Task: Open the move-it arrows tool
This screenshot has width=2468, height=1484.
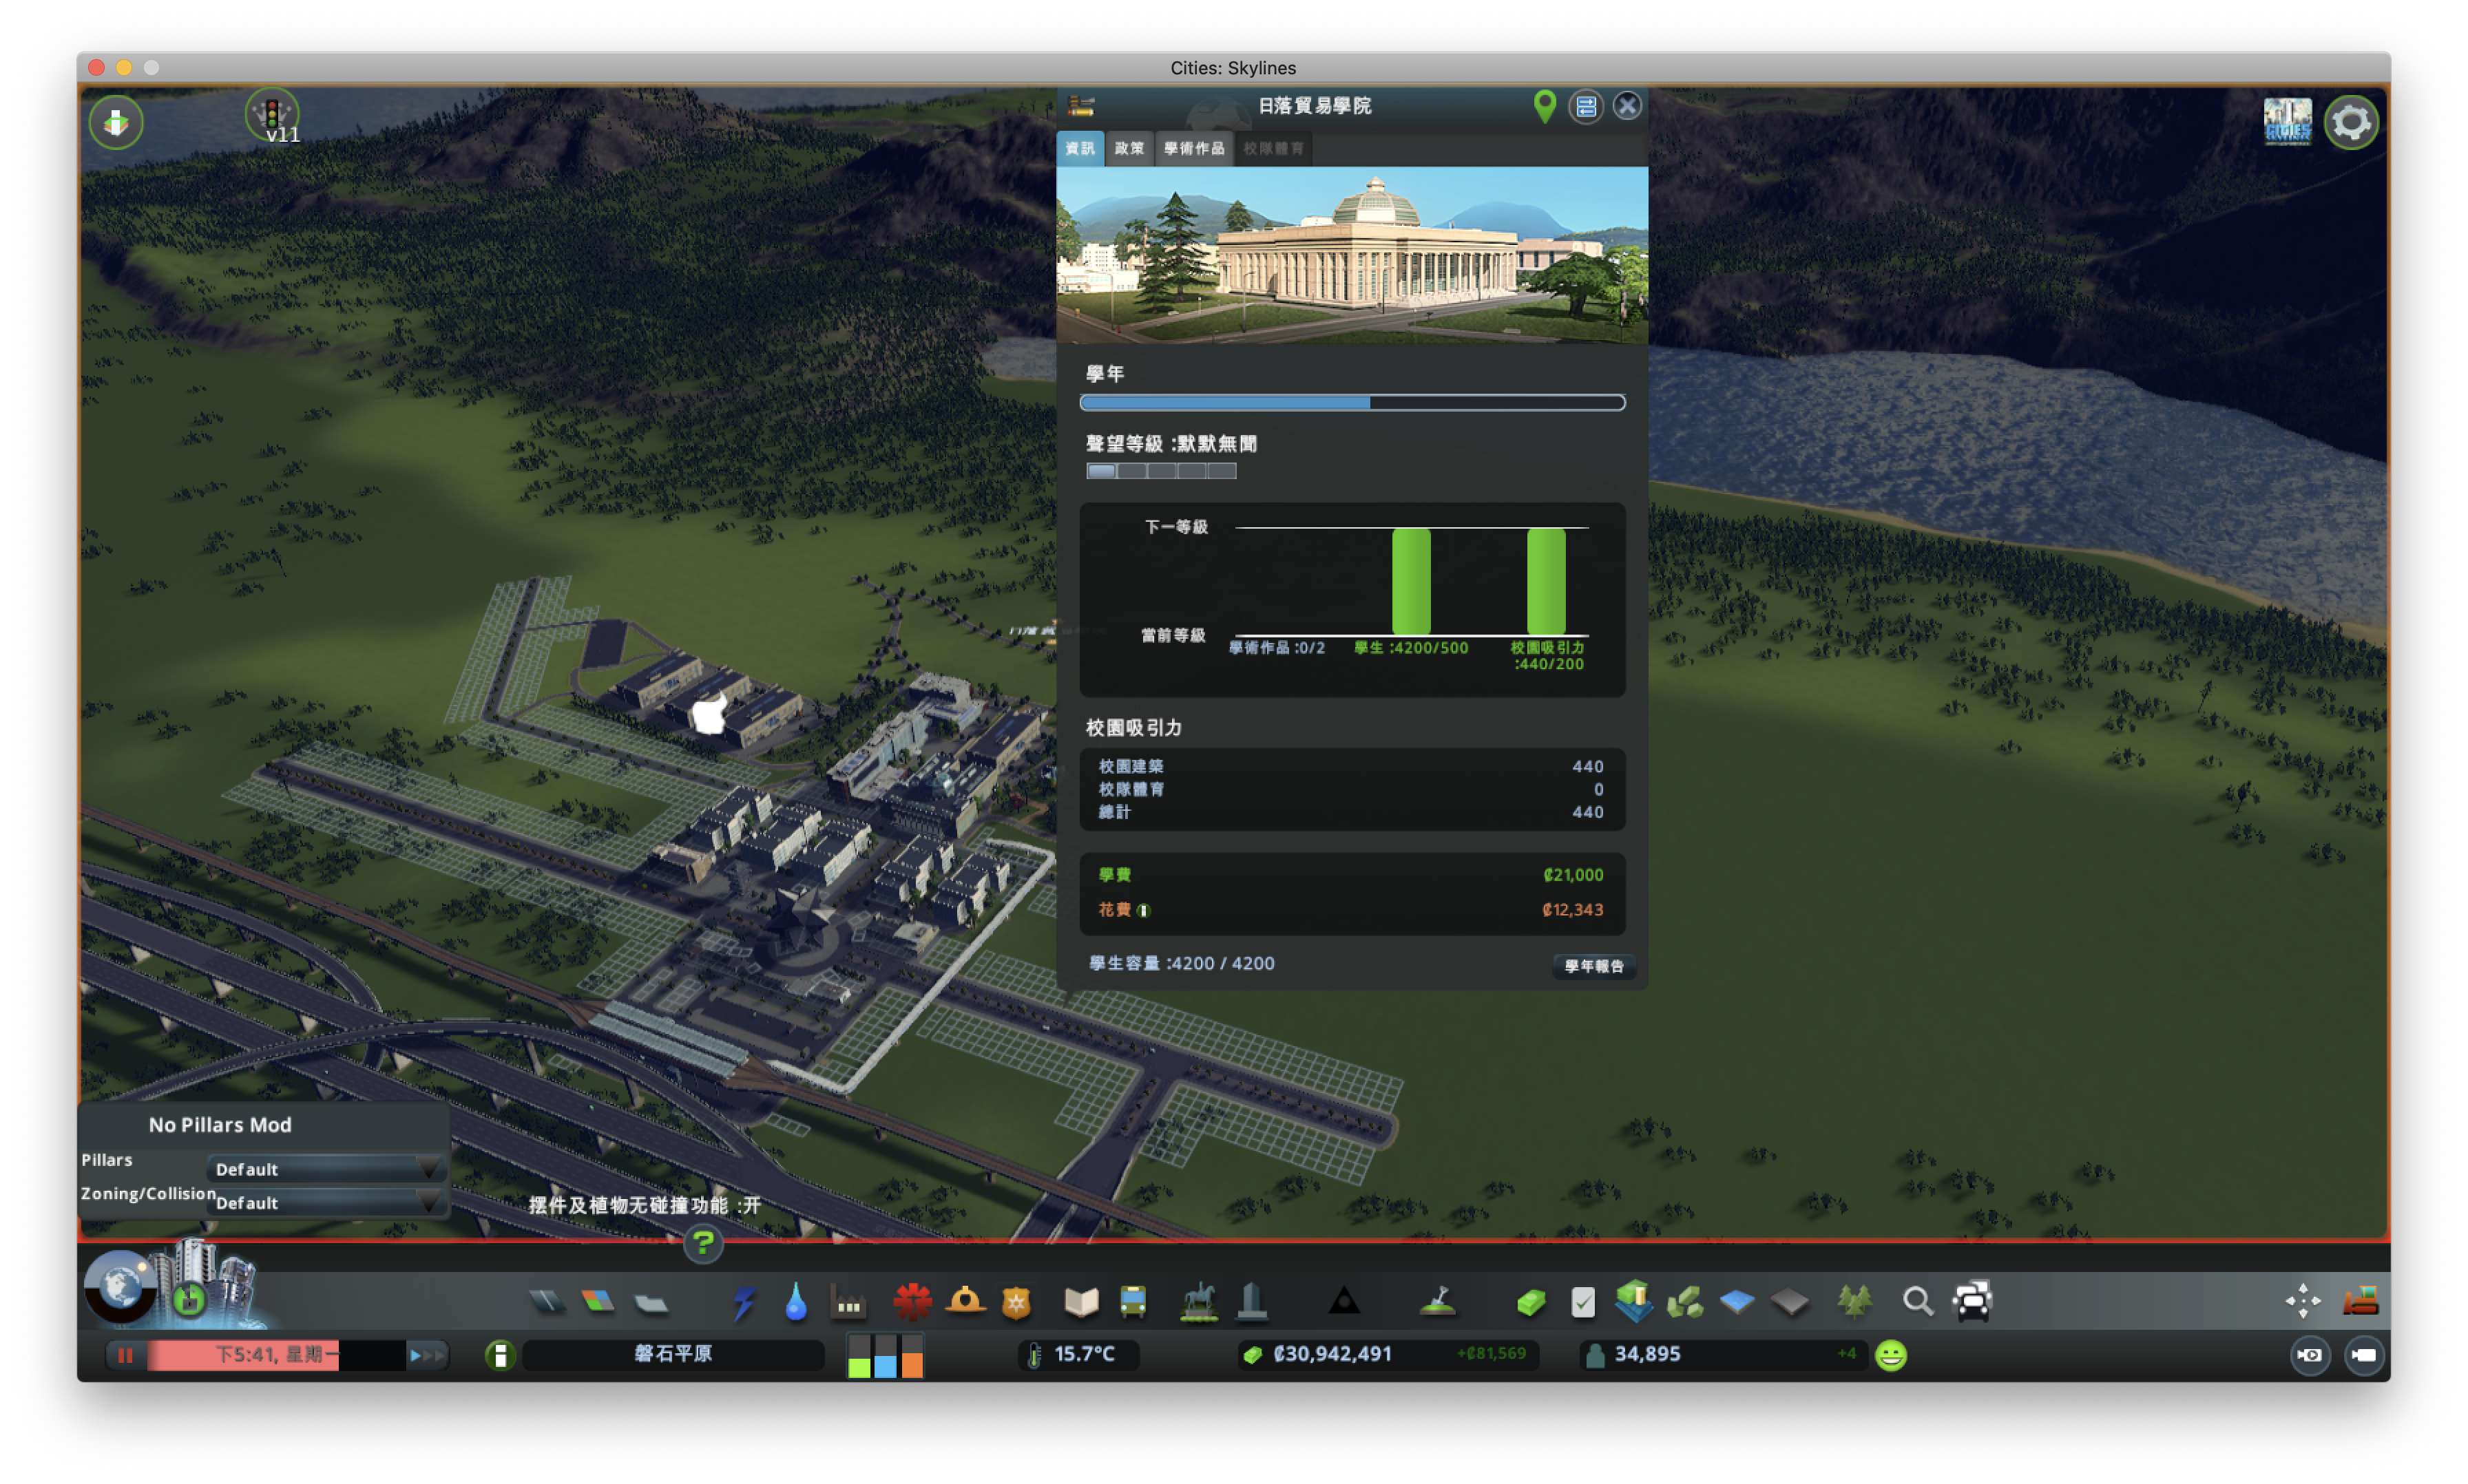Action: tap(2302, 1301)
